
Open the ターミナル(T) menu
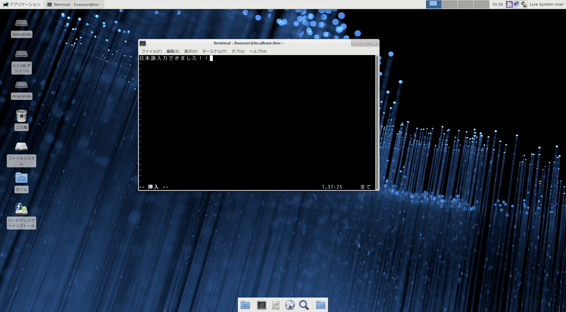click(x=214, y=51)
